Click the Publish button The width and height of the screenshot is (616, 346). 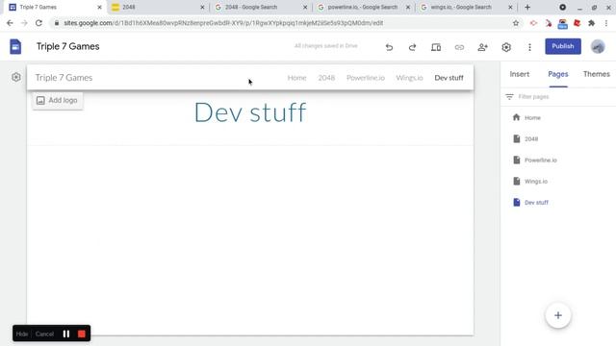[x=562, y=46]
